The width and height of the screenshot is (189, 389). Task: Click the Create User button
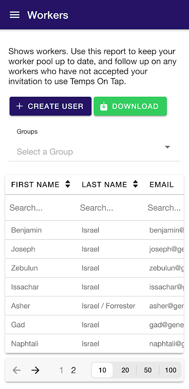coord(51,106)
